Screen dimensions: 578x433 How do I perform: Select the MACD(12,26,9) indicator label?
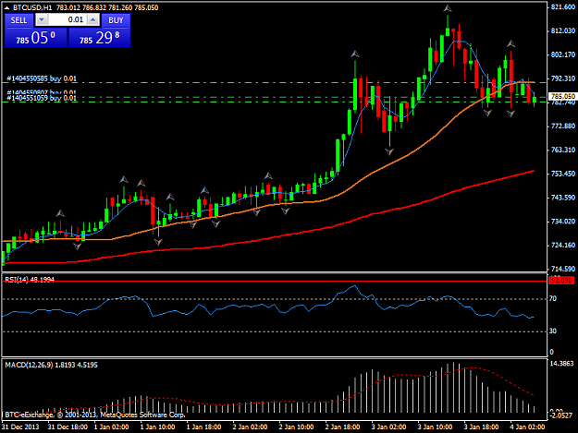[x=51, y=365]
